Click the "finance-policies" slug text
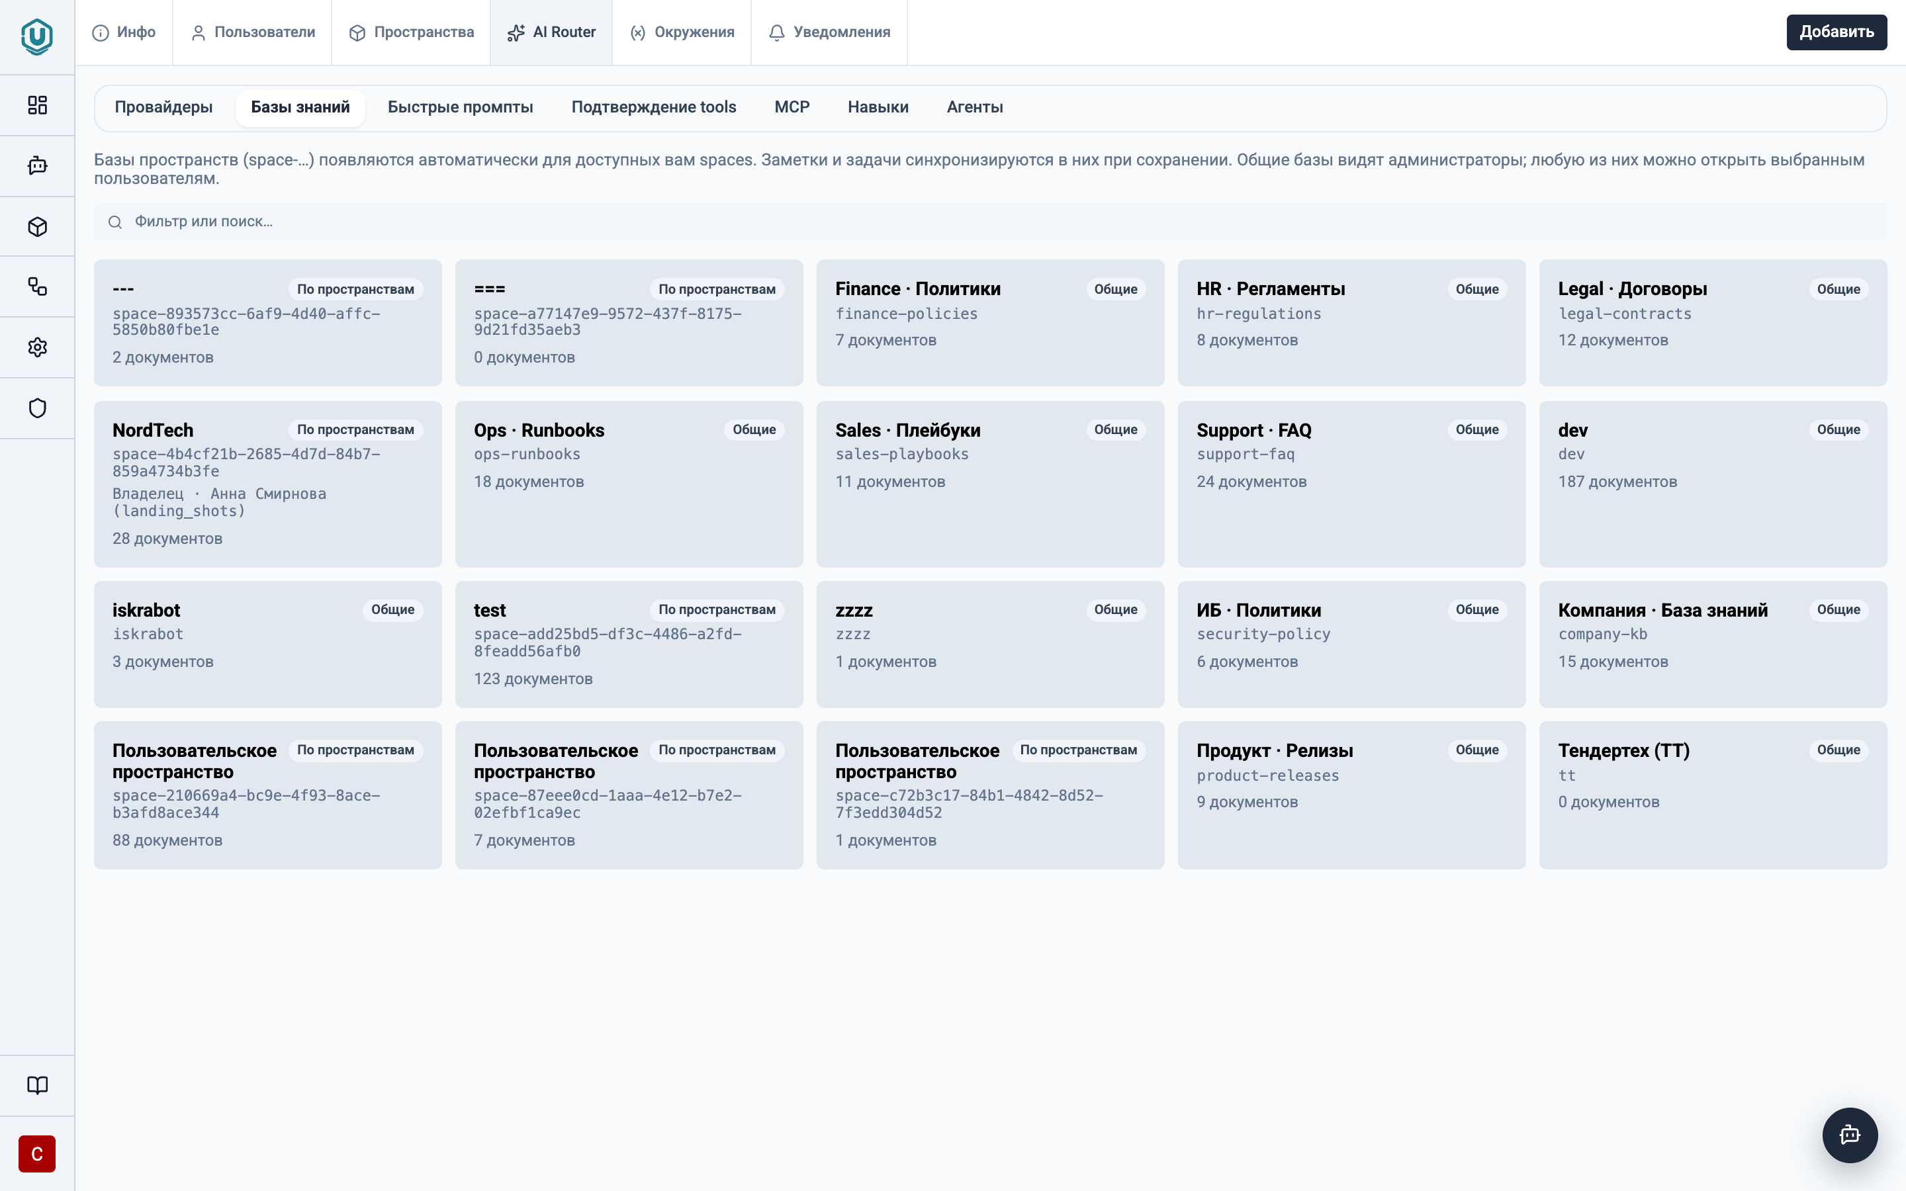This screenshot has width=1906, height=1191. (906, 314)
